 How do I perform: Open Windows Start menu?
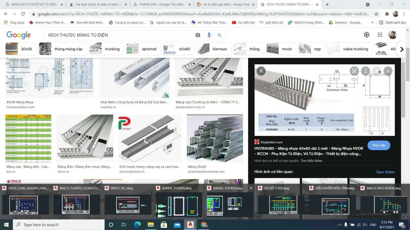coord(6,225)
